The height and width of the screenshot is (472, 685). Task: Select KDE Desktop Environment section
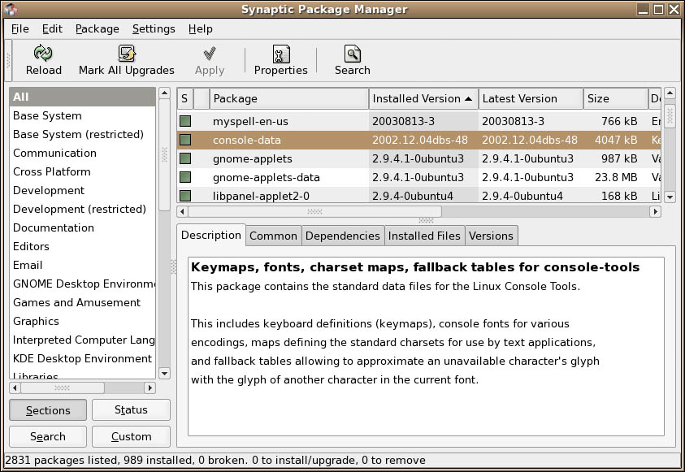pyautogui.click(x=83, y=359)
